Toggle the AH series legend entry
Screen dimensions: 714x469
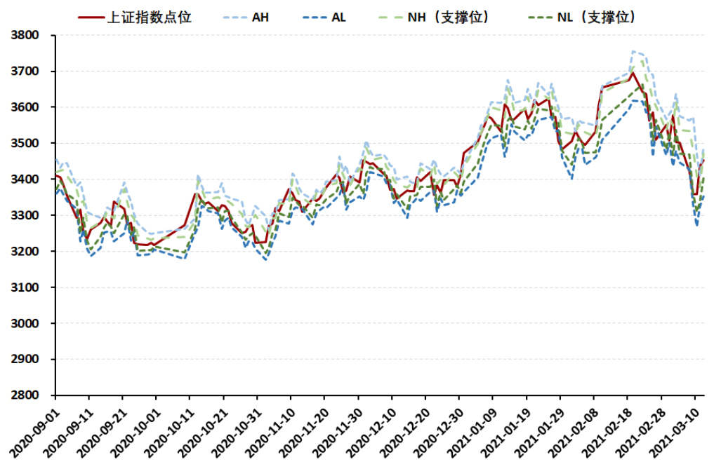point(259,17)
